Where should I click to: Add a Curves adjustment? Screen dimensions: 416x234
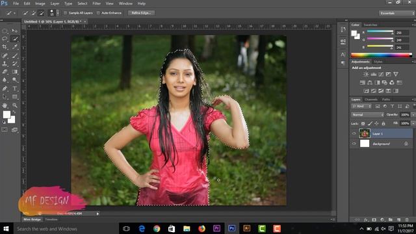(381, 74)
